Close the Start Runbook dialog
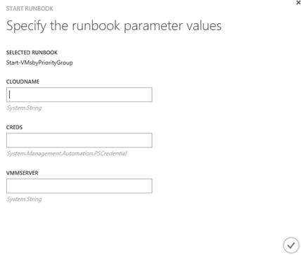The image size is (301, 255). (298, 3)
